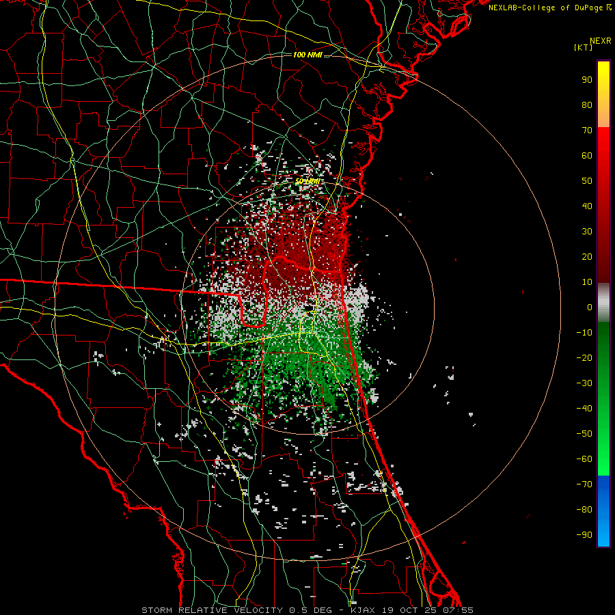Click the 80 value on velocity scale
The image size is (615, 615).
[x=587, y=105]
